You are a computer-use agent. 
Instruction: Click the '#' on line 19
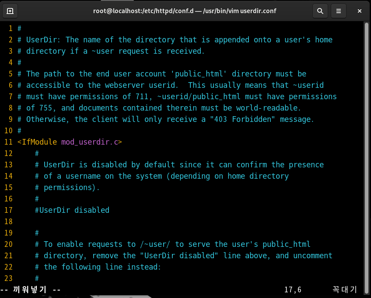37,233
